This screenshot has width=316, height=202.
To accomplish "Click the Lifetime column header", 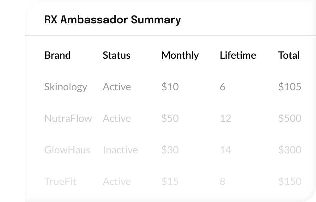I will click(238, 55).
